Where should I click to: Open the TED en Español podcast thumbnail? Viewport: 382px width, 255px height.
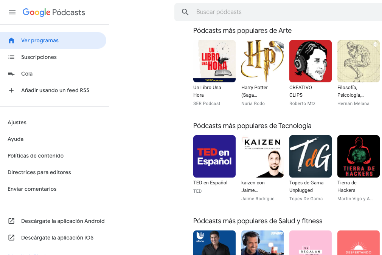pos(214,156)
